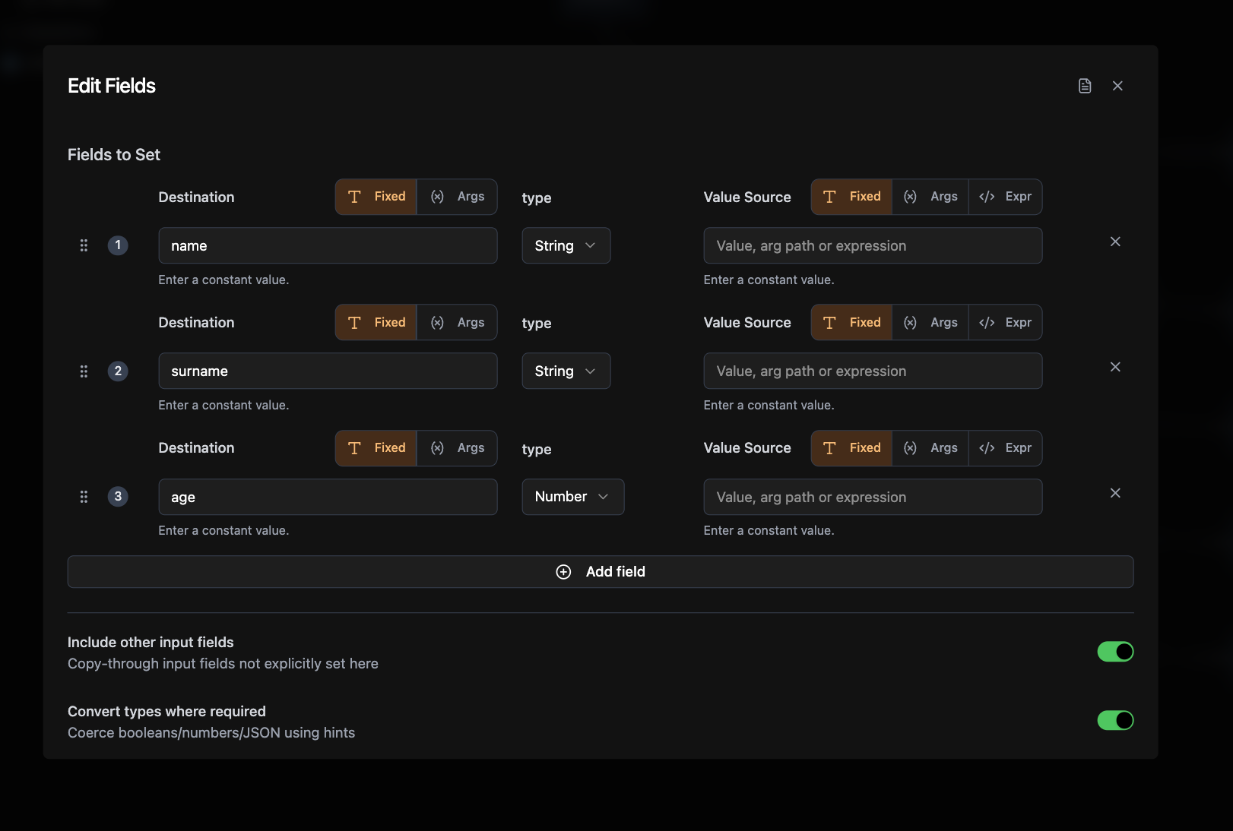1233x831 pixels.
Task: Focus the name destination input
Action: [x=328, y=245]
